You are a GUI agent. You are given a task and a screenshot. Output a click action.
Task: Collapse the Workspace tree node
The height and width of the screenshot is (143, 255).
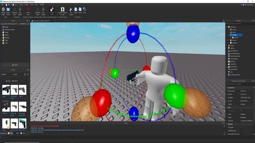pyautogui.click(x=227, y=27)
